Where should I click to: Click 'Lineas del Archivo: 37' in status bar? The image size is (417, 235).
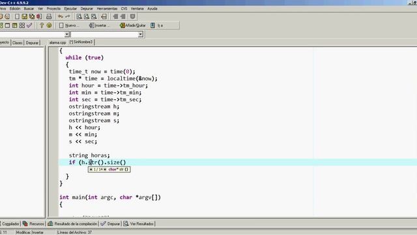pos(74,232)
